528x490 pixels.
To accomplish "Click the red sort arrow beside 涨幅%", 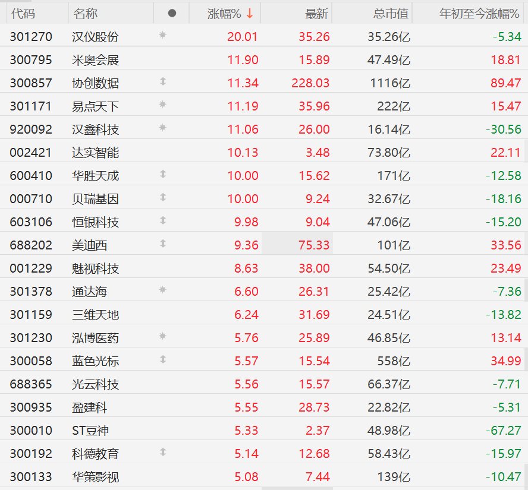I will [x=250, y=14].
